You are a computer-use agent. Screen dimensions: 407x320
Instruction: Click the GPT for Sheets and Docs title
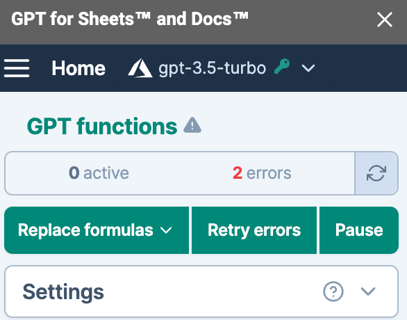coord(129,19)
